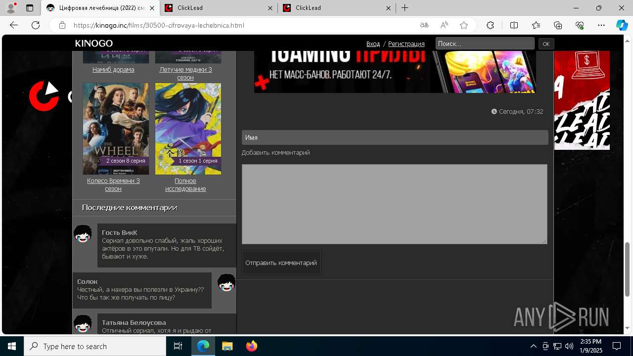633x356 pixels.
Task: Open Settings and more ellipsis menu
Action: 601,25
